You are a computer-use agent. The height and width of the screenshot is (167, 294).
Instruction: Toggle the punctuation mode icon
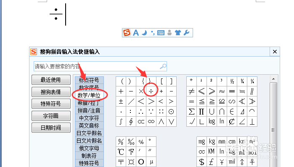pos(153,33)
